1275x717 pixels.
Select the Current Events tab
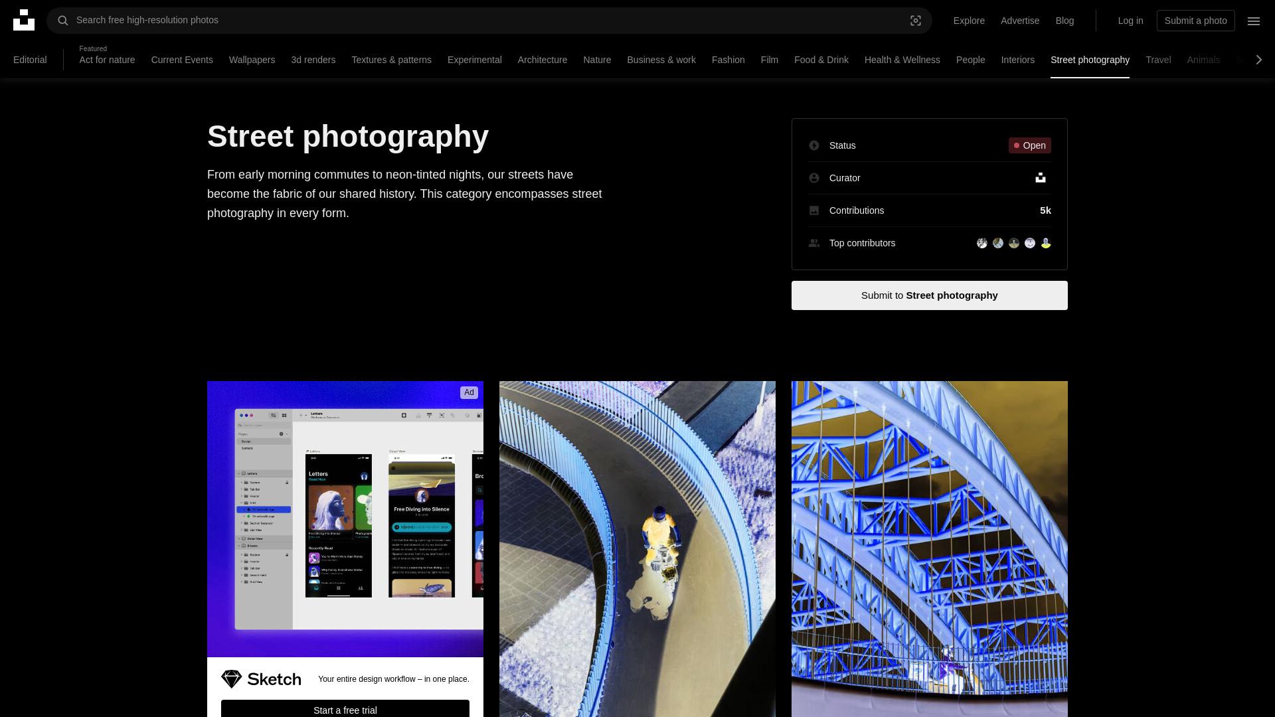coord(182,60)
